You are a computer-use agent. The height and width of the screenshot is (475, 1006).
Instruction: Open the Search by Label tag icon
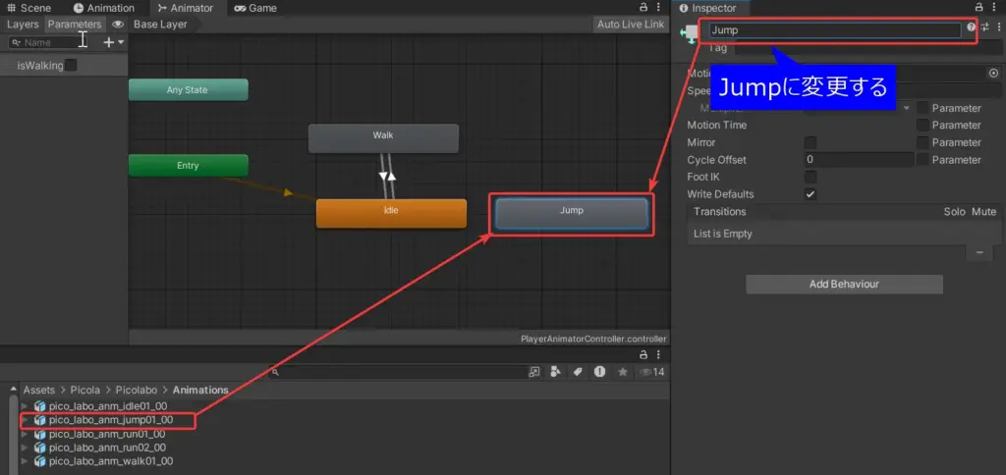[578, 372]
